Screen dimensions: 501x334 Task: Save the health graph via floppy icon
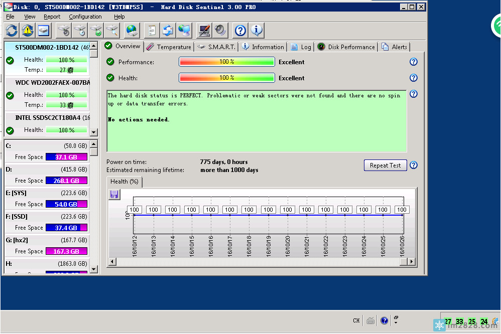coord(114,195)
